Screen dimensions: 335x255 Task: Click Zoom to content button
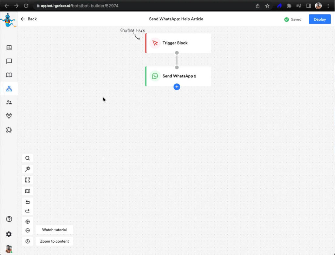click(x=54, y=241)
